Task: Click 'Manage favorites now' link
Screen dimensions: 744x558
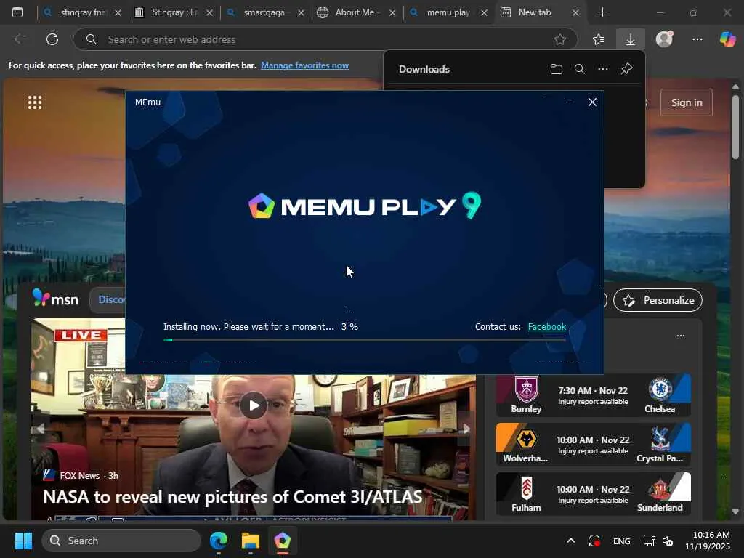Action: point(304,65)
